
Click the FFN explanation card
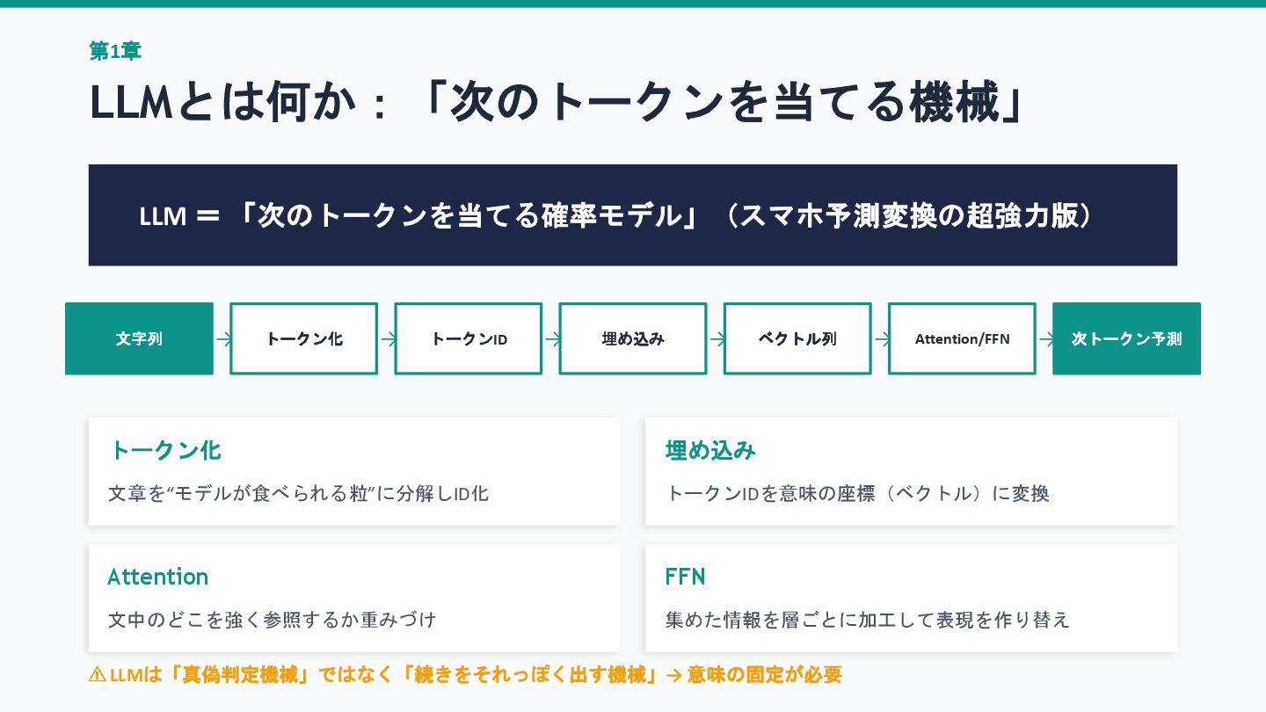(x=911, y=598)
